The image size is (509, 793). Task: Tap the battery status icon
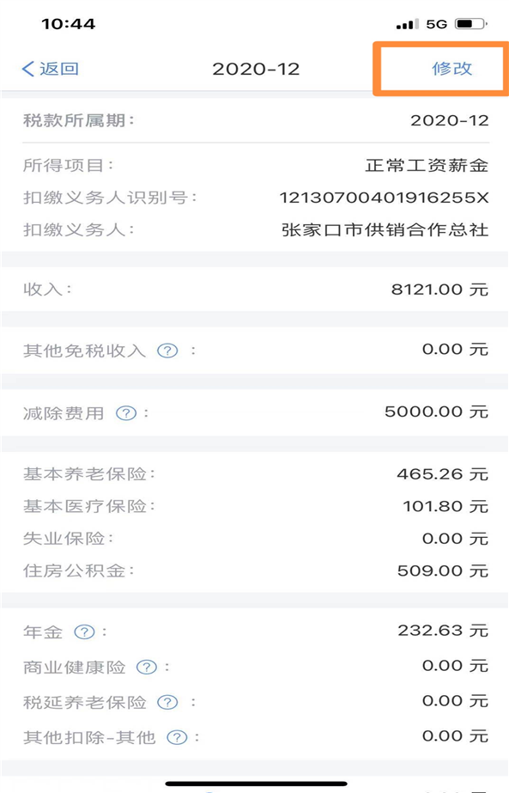pos(470,24)
